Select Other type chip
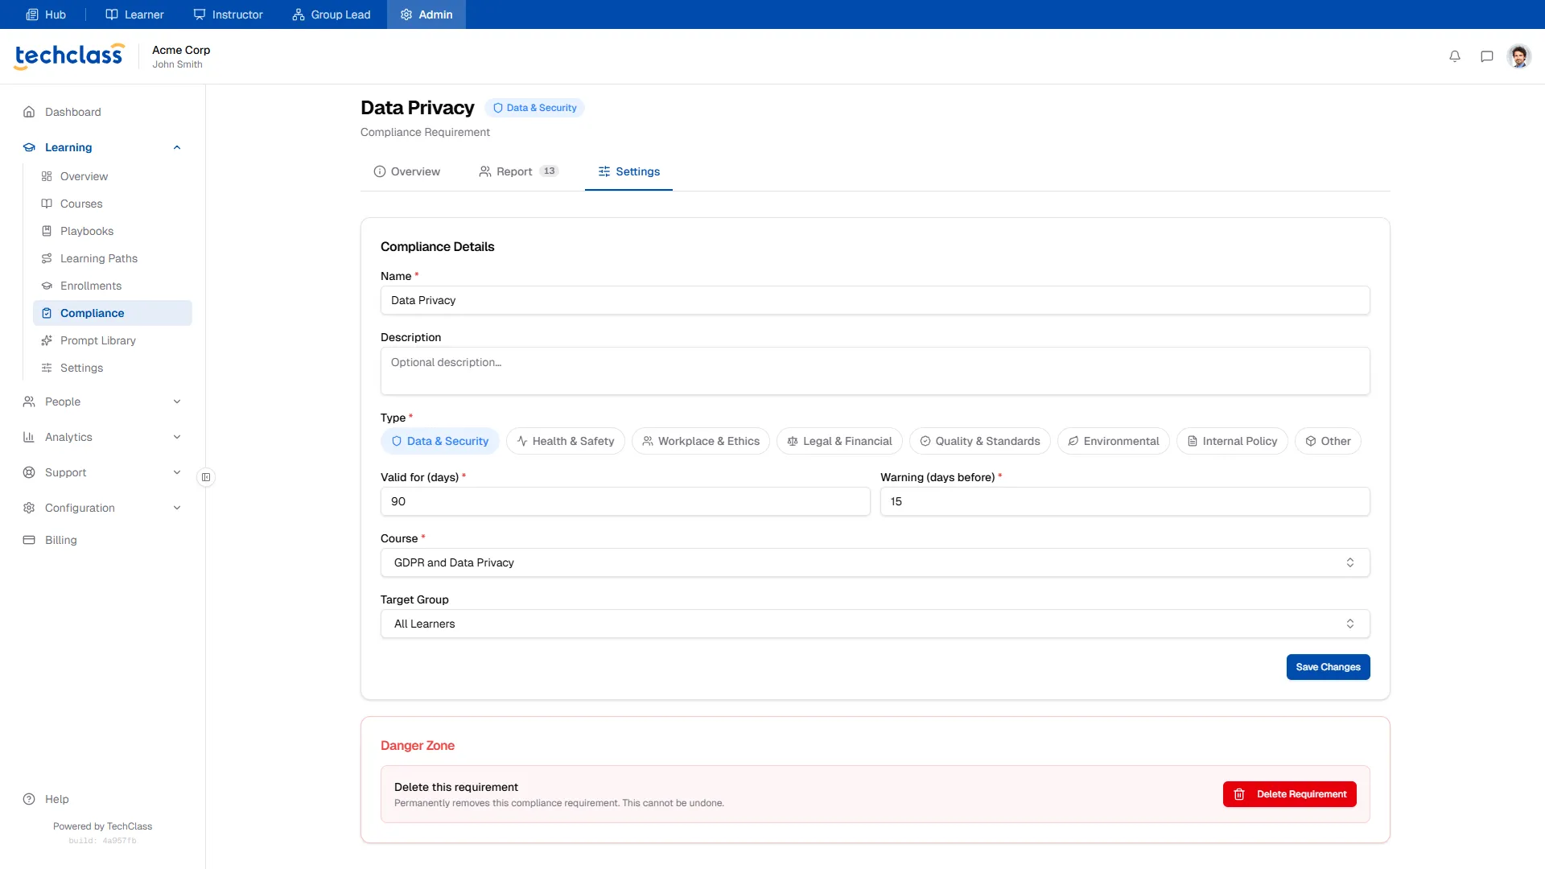This screenshot has height=869, width=1545. click(x=1328, y=441)
